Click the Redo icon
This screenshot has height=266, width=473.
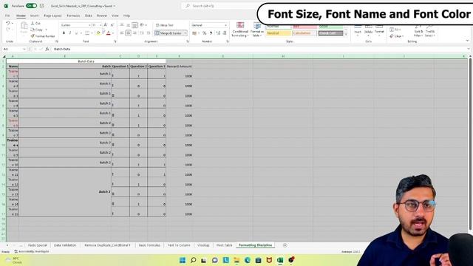click(8, 30)
